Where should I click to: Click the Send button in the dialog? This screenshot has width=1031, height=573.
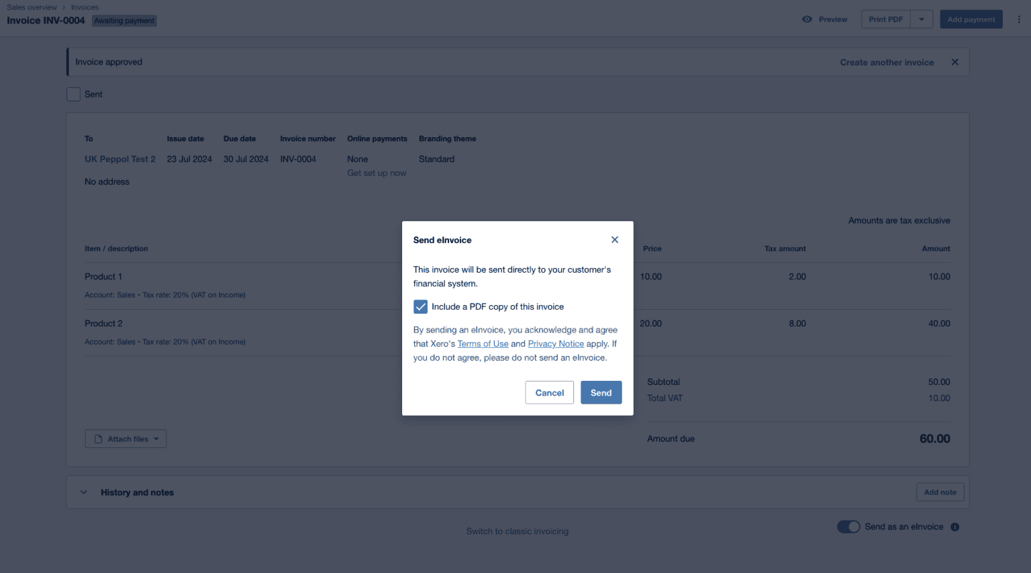click(601, 392)
